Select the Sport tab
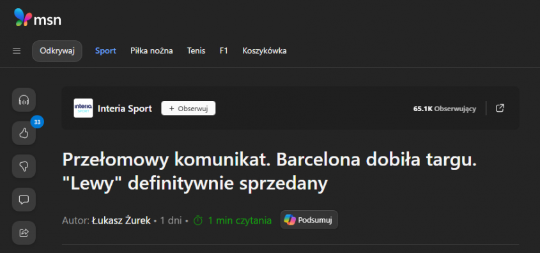Image resolution: width=540 pixels, height=253 pixels. tap(105, 51)
